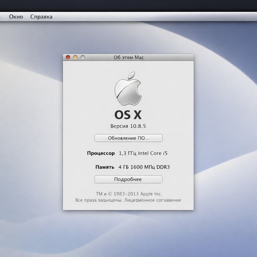
Task: Click the Память label
Action: coord(105,167)
